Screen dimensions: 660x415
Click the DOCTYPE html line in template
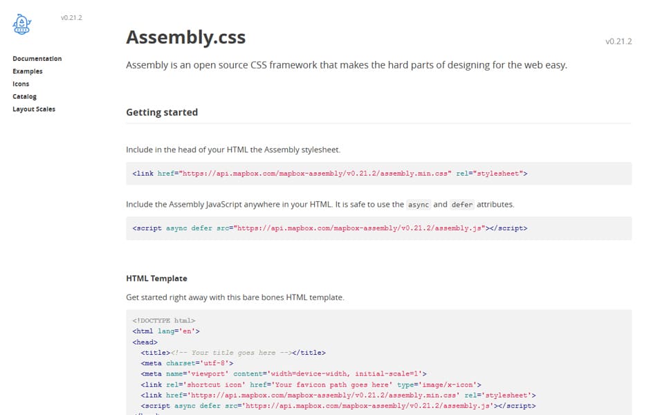(164, 321)
